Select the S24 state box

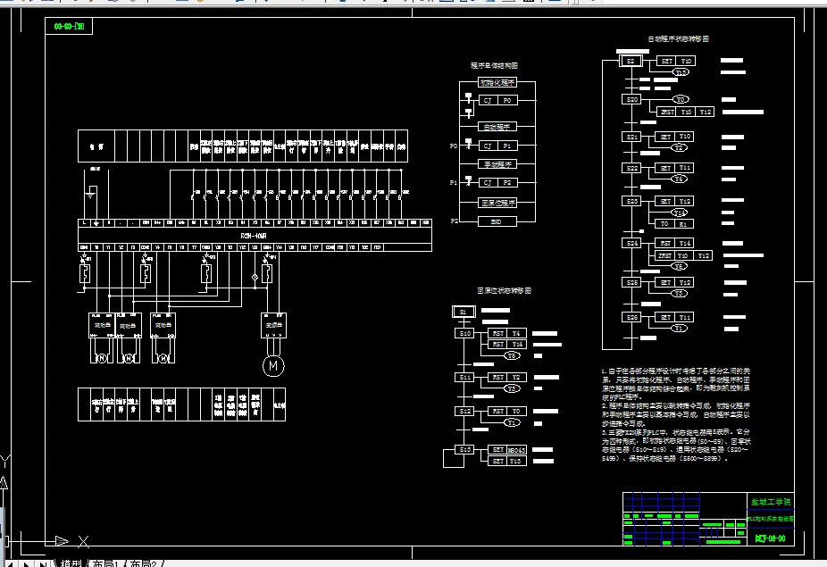pos(631,243)
